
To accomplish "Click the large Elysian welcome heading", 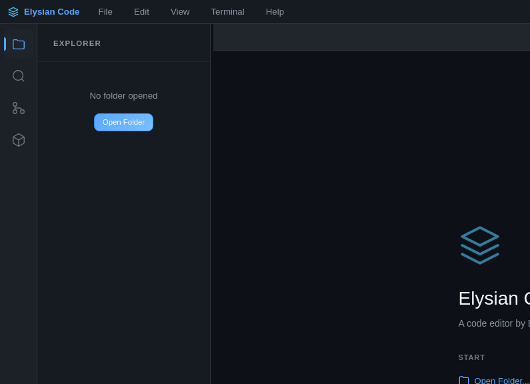I will pos(494,299).
